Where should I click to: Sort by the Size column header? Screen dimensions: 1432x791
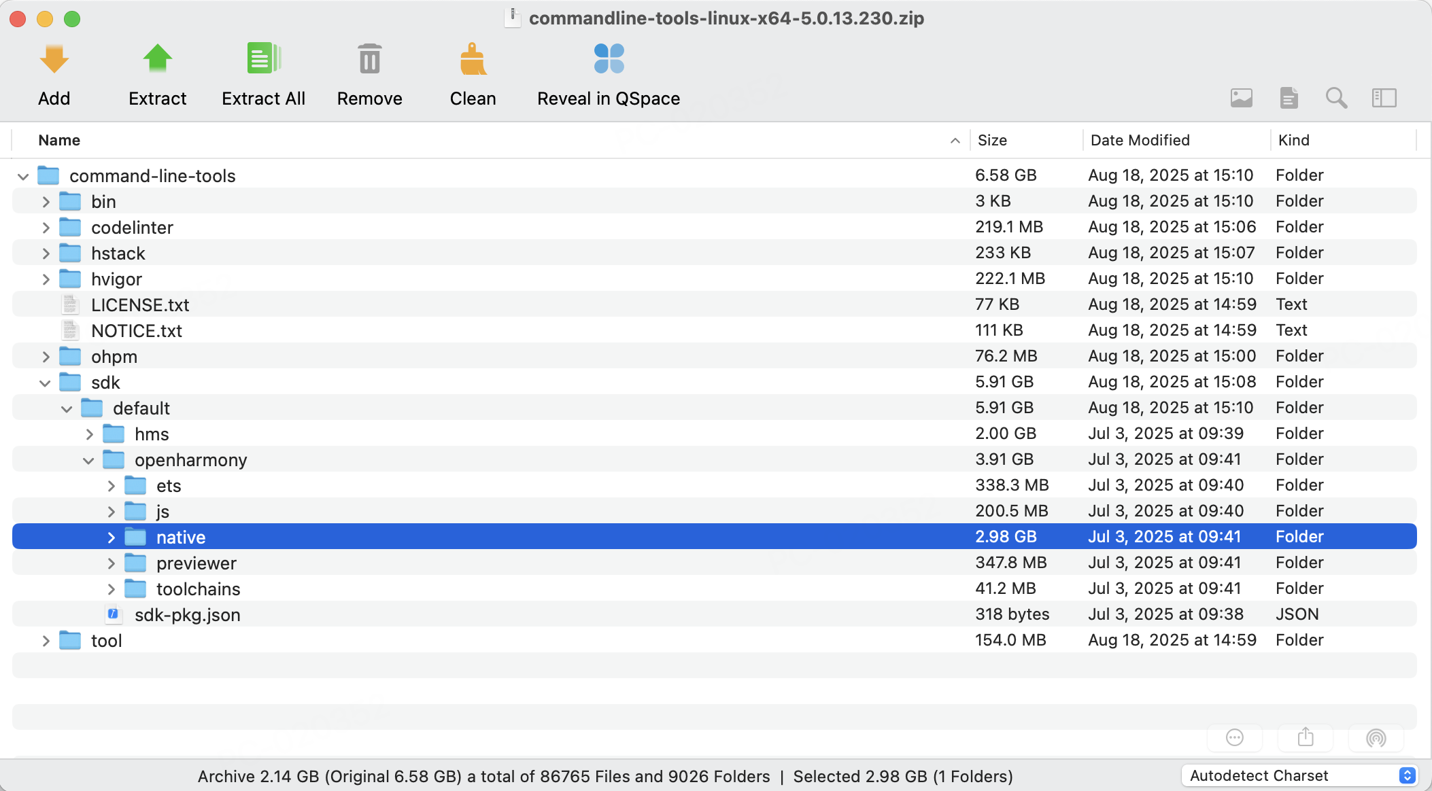(x=992, y=141)
